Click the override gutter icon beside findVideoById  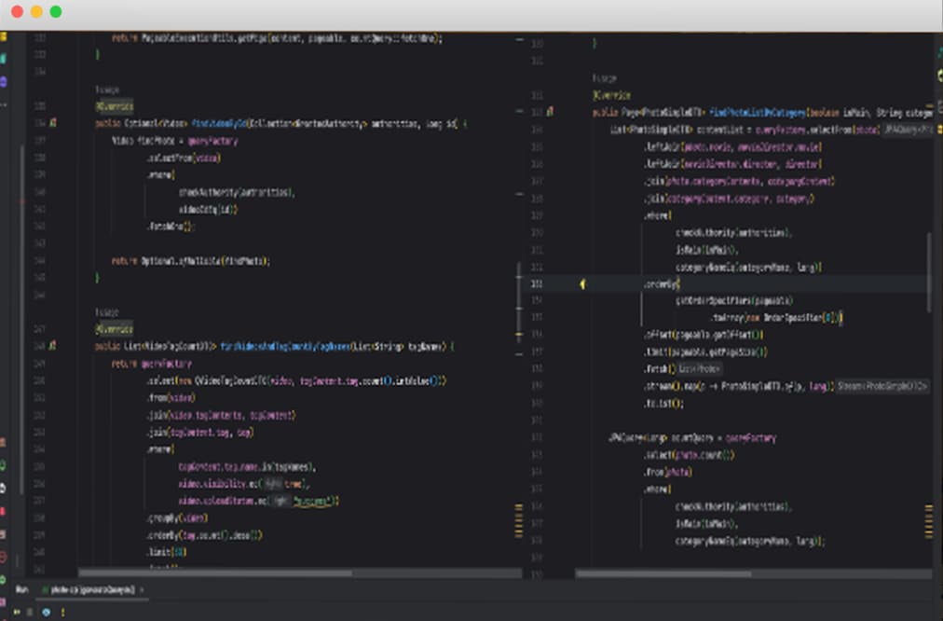53,123
